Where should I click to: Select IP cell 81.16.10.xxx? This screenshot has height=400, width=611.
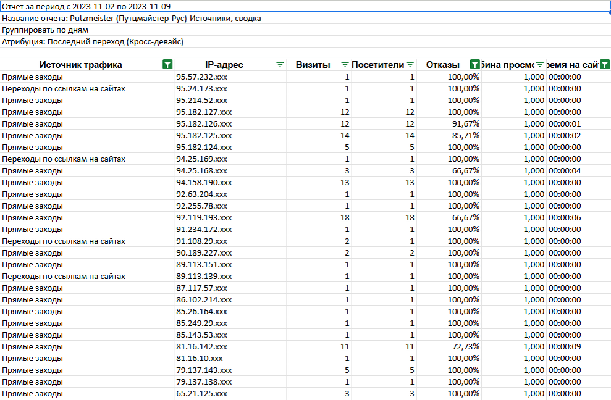230,358
